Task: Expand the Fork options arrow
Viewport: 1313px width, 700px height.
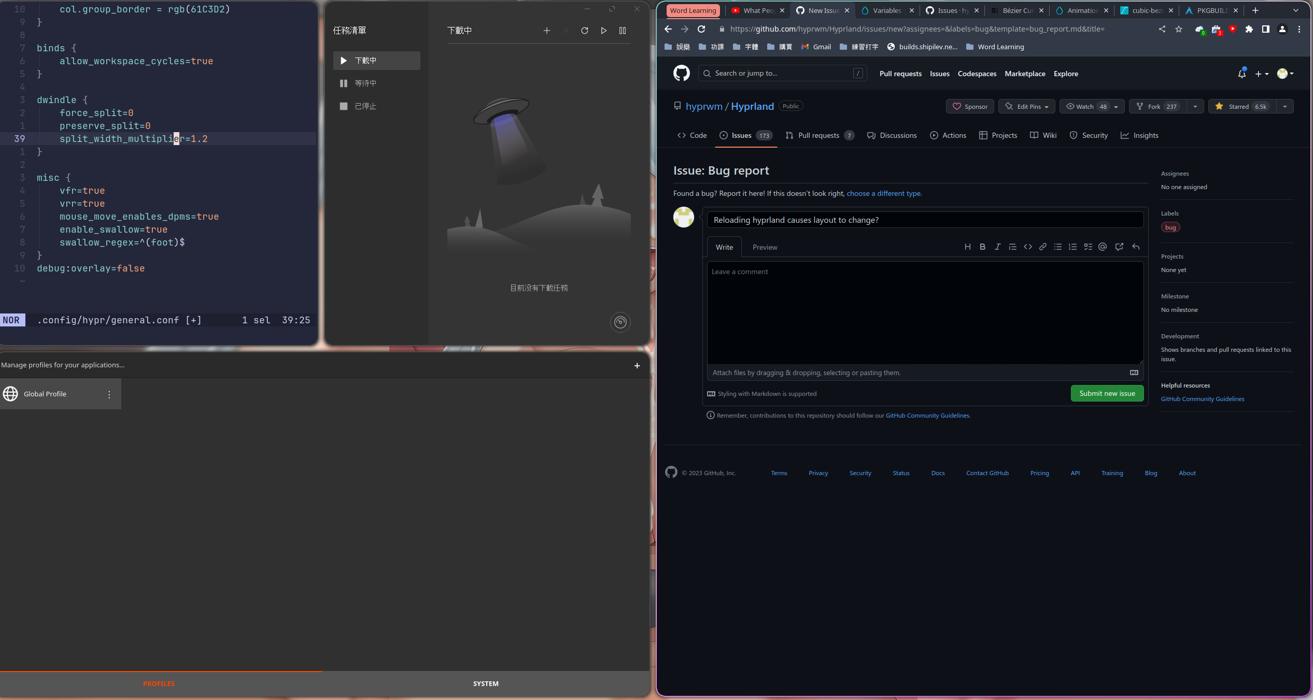Action: pyautogui.click(x=1196, y=106)
